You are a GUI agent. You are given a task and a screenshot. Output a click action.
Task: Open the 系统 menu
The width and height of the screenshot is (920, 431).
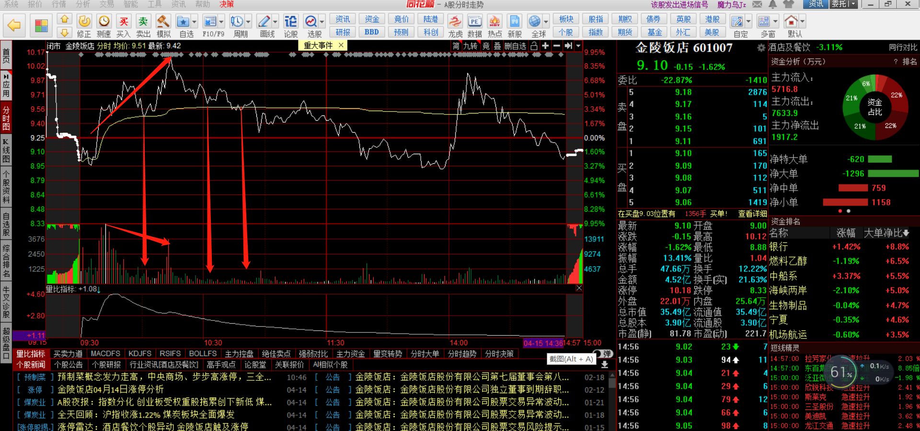11,4
